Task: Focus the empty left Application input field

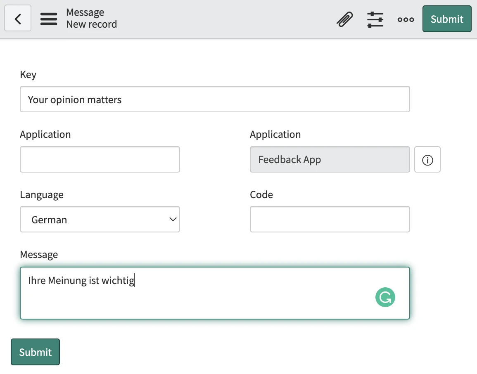Action: point(100,160)
